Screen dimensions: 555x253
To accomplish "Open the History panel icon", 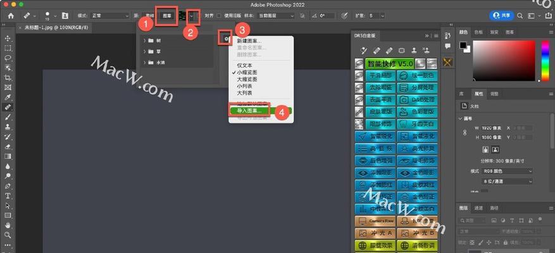I will point(447,36).
